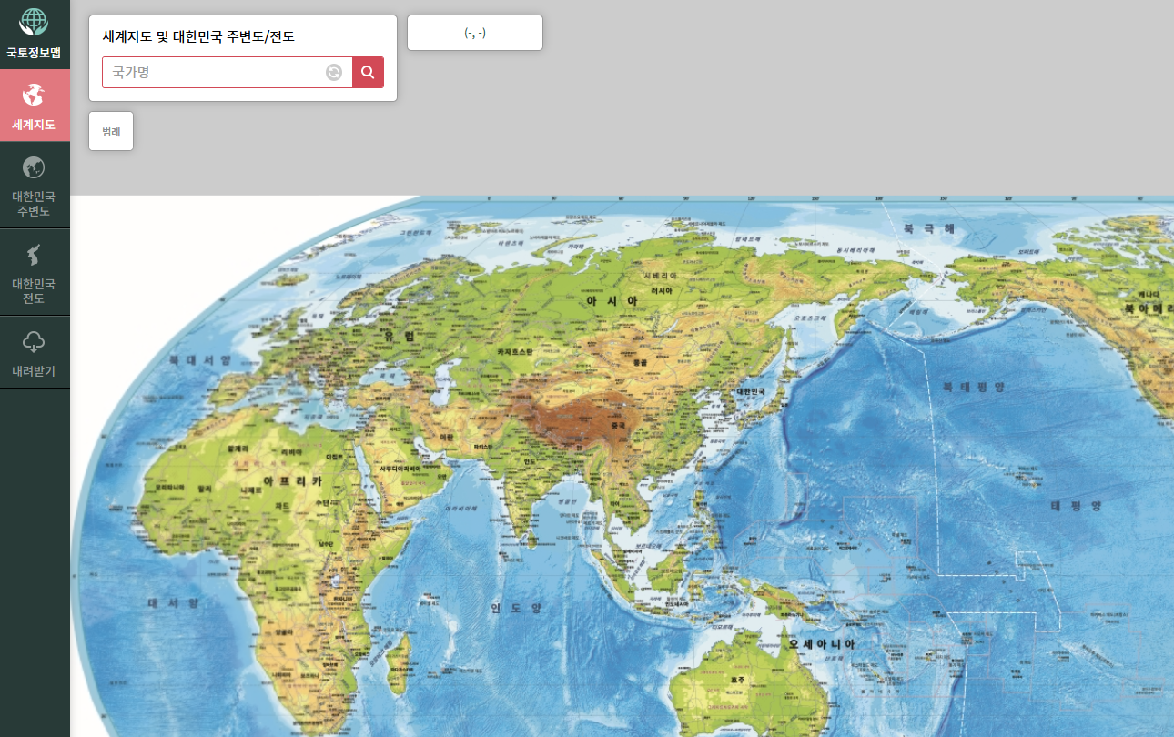Focus the 국가명 search field
Image resolution: width=1174 pixels, height=737 pixels.
click(228, 72)
